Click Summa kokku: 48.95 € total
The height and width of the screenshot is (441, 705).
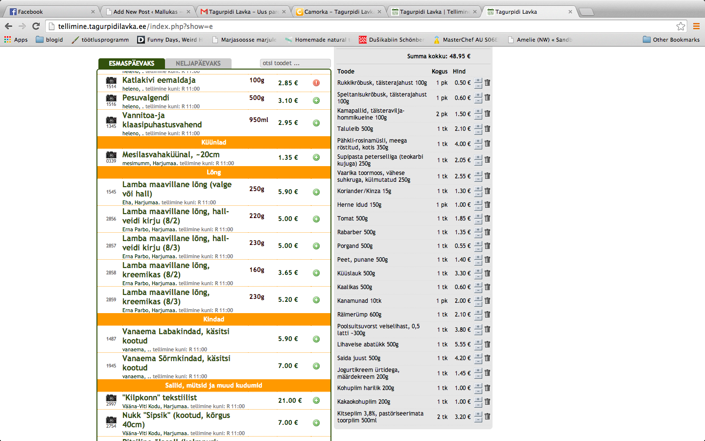pyautogui.click(x=439, y=56)
